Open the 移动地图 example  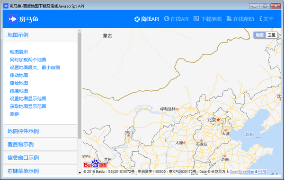pos(19,76)
